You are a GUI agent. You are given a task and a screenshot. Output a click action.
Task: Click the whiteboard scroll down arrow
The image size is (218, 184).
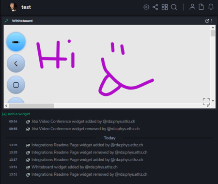point(213,101)
